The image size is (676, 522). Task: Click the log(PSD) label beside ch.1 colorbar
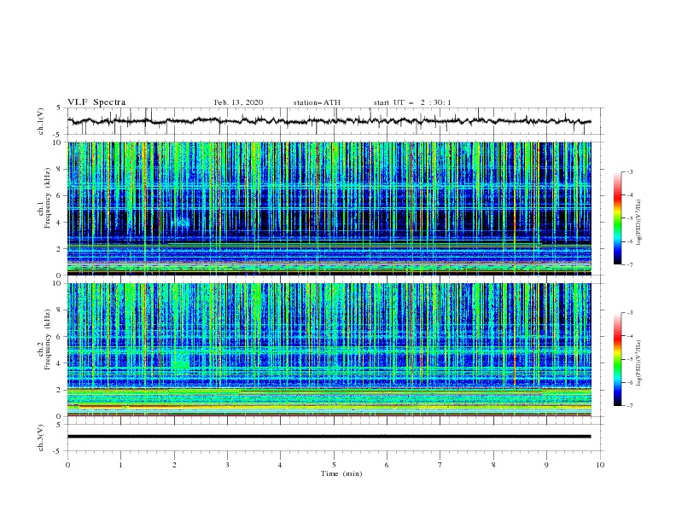(x=639, y=222)
